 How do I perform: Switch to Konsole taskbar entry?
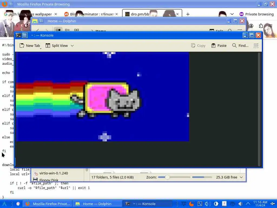[147, 204]
